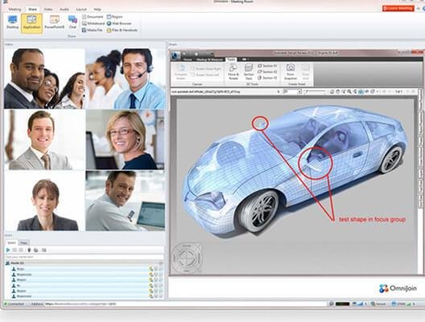
Task: Select the blonde woman's video thumbnail
Action: pos(126,139)
